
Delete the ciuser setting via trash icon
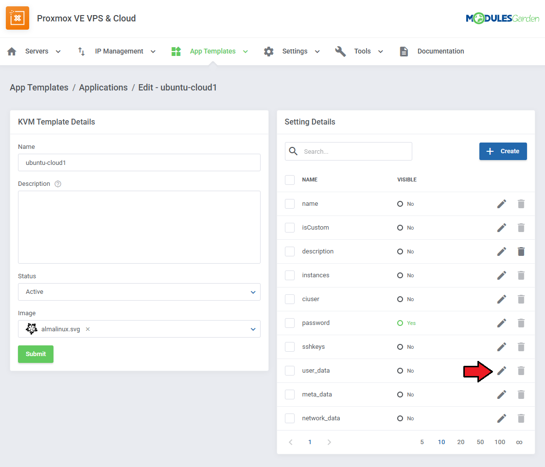click(x=521, y=299)
